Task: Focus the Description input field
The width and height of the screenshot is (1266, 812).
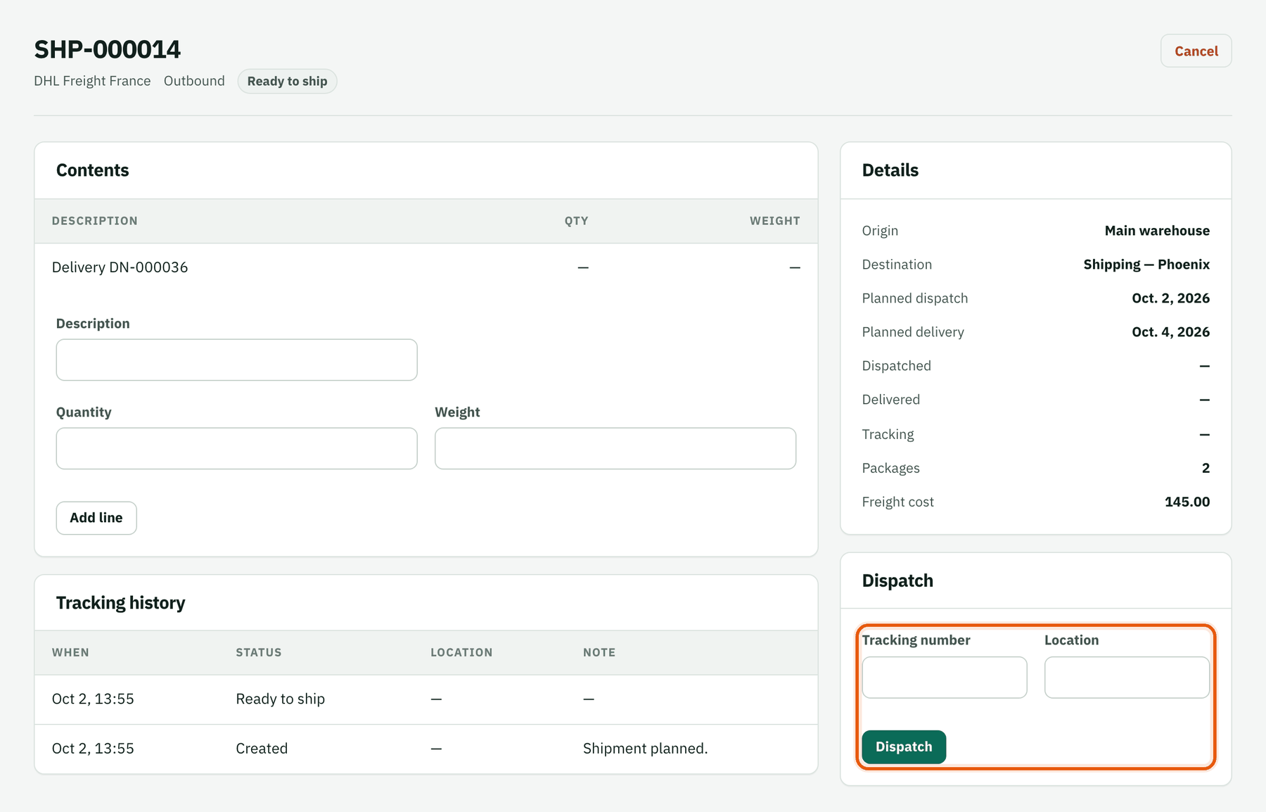Action: pyautogui.click(x=236, y=360)
